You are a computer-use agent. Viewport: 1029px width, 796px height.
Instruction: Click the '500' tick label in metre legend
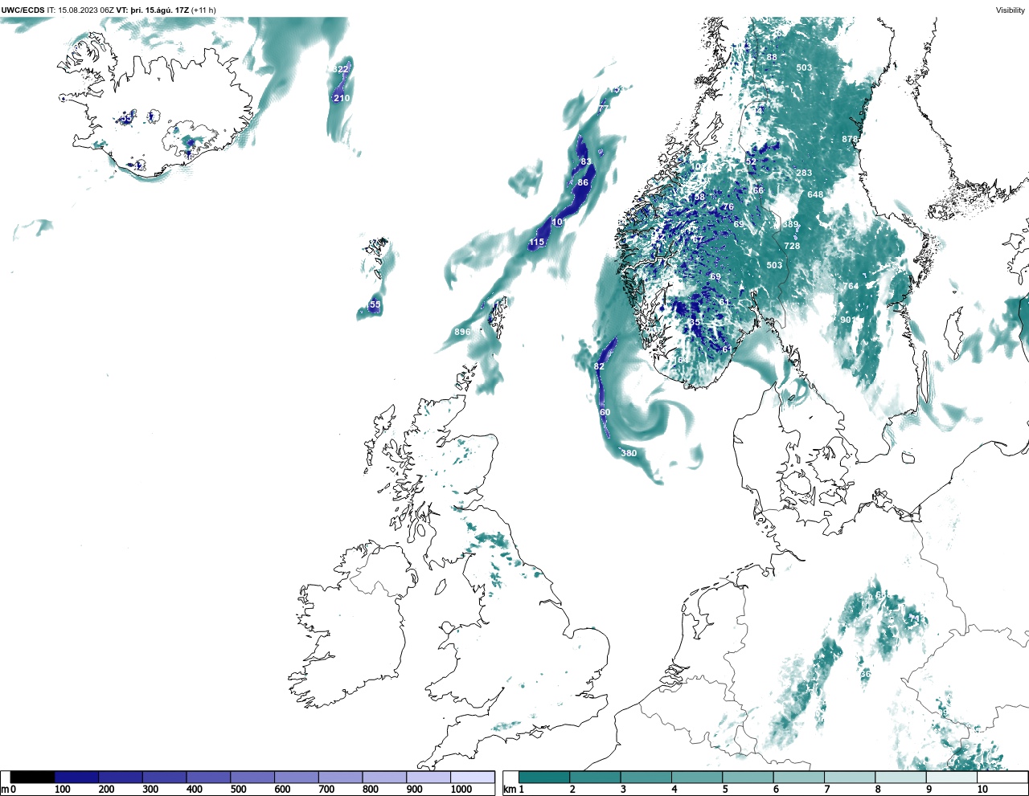coord(239,790)
